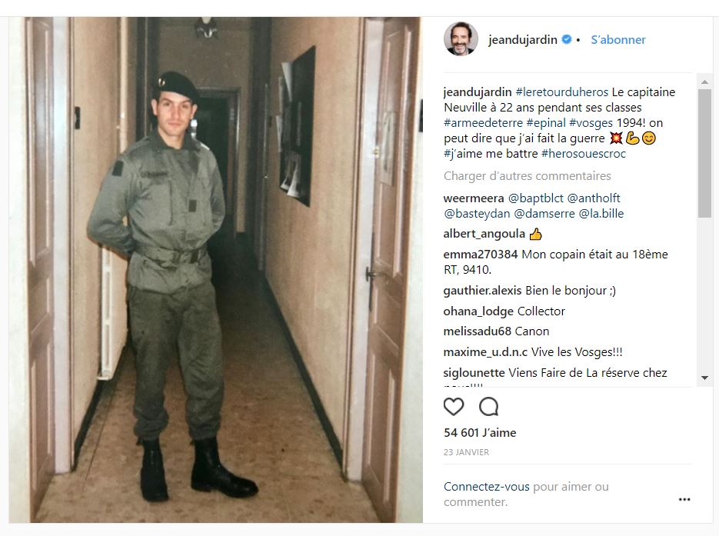719x536 pixels.
Task: Click the Connectez-vous login link
Action: 486,487
